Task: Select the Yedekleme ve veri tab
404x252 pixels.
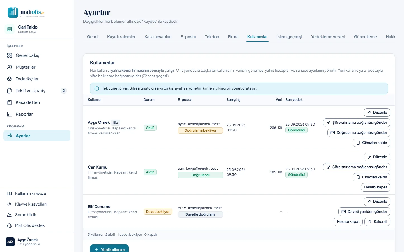Action: pos(328,37)
